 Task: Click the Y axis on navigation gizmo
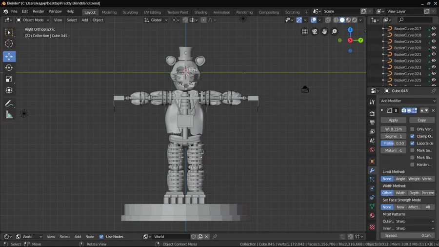(360, 41)
